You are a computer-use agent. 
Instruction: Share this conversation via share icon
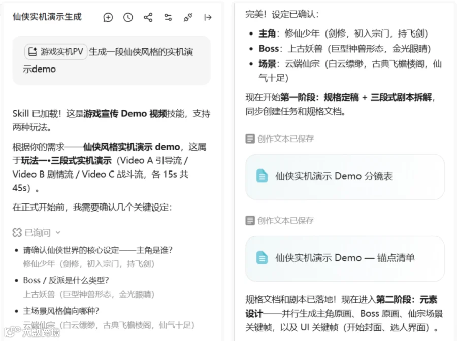pos(148,17)
